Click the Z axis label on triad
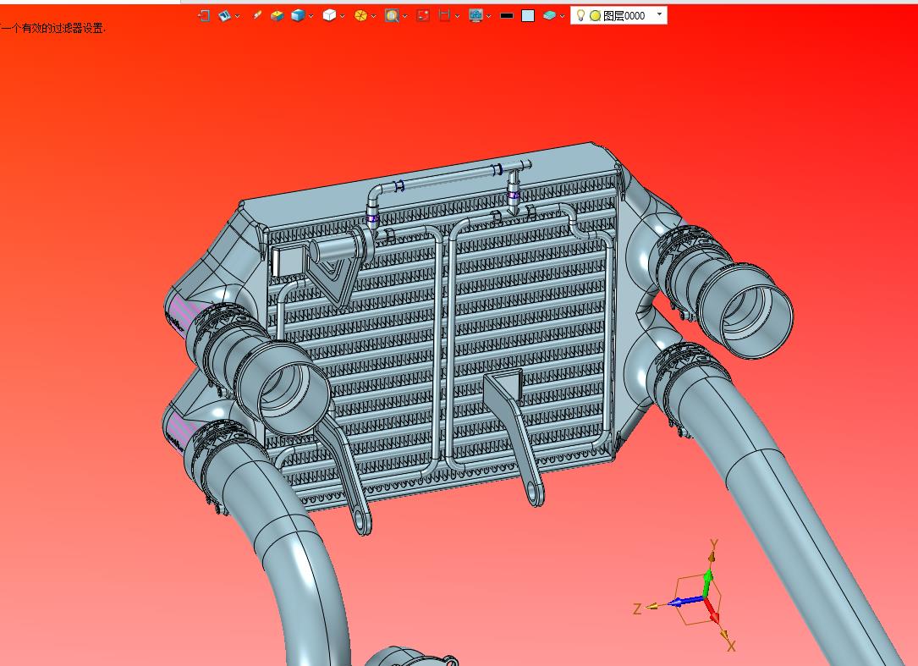The width and height of the screenshot is (918, 666). (x=637, y=609)
